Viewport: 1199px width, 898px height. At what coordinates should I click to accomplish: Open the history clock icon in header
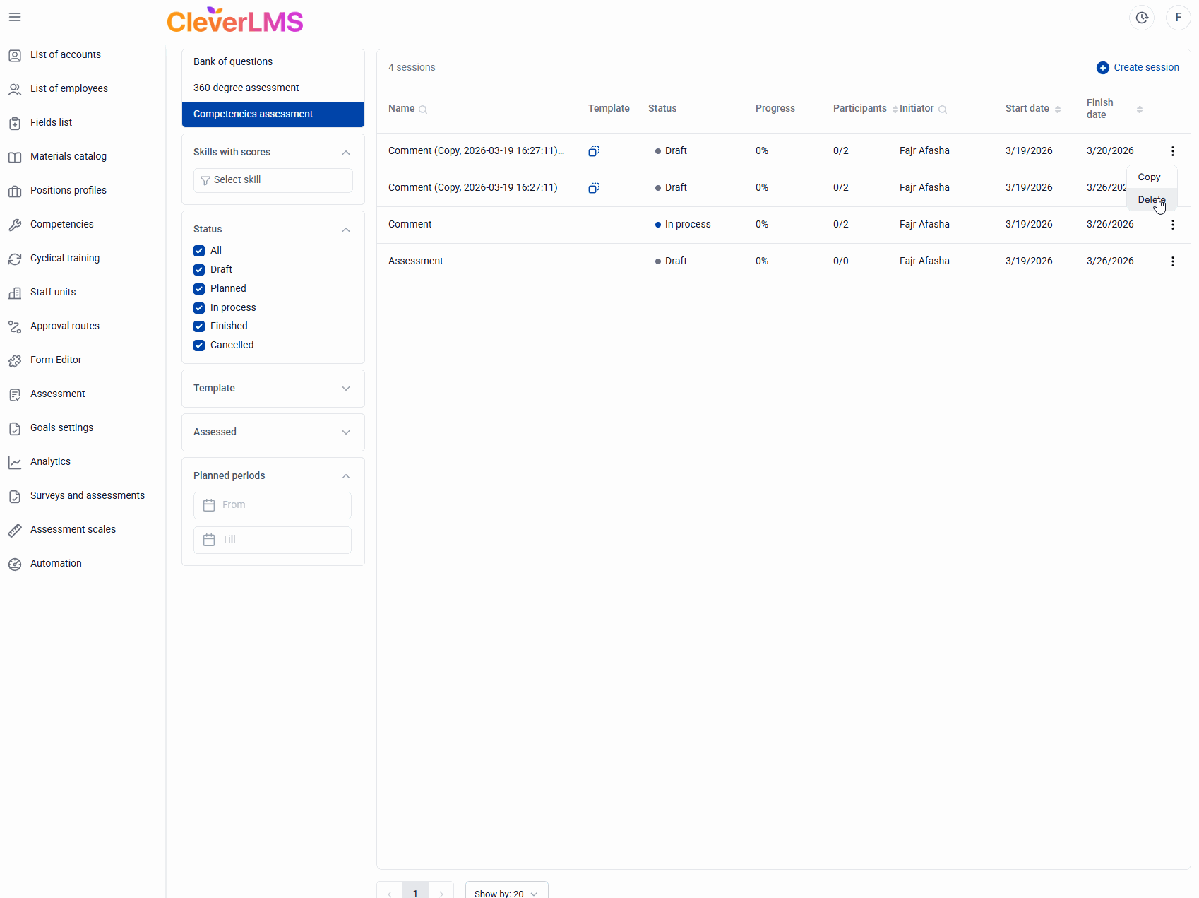(x=1141, y=18)
